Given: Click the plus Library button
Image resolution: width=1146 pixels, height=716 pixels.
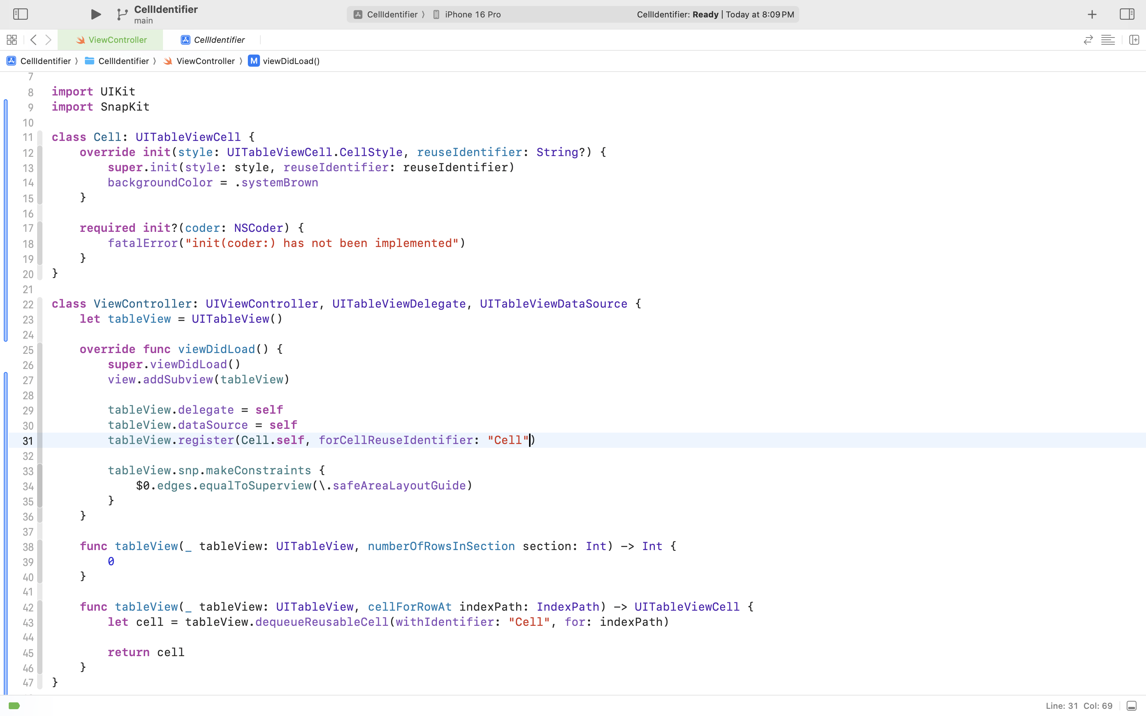Looking at the screenshot, I should click(1092, 14).
